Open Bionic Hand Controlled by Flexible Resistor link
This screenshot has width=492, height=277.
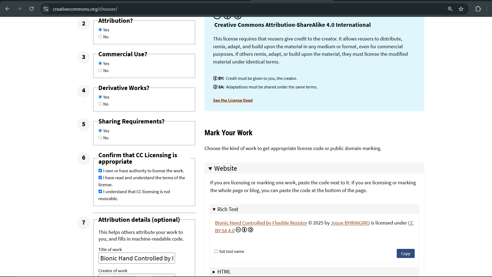tap(261, 223)
